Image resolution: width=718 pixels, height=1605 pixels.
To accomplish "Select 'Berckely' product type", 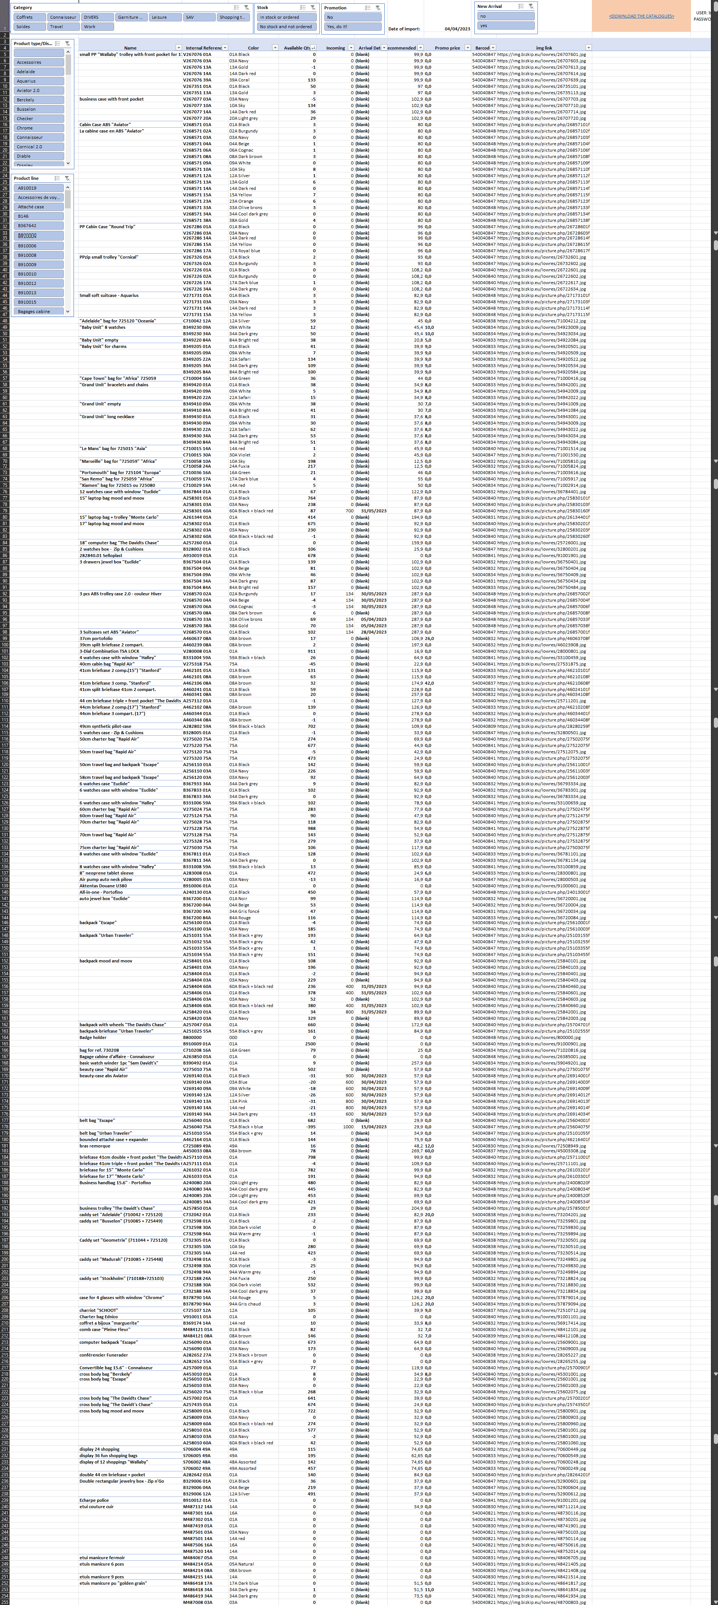I will 39,100.
